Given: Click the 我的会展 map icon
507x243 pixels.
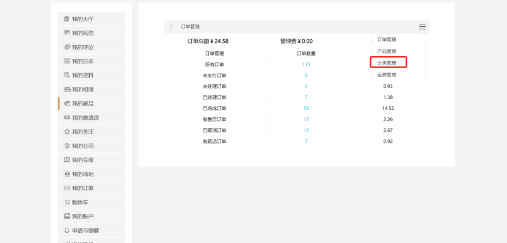Looking at the screenshot, I should click(67, 160).
